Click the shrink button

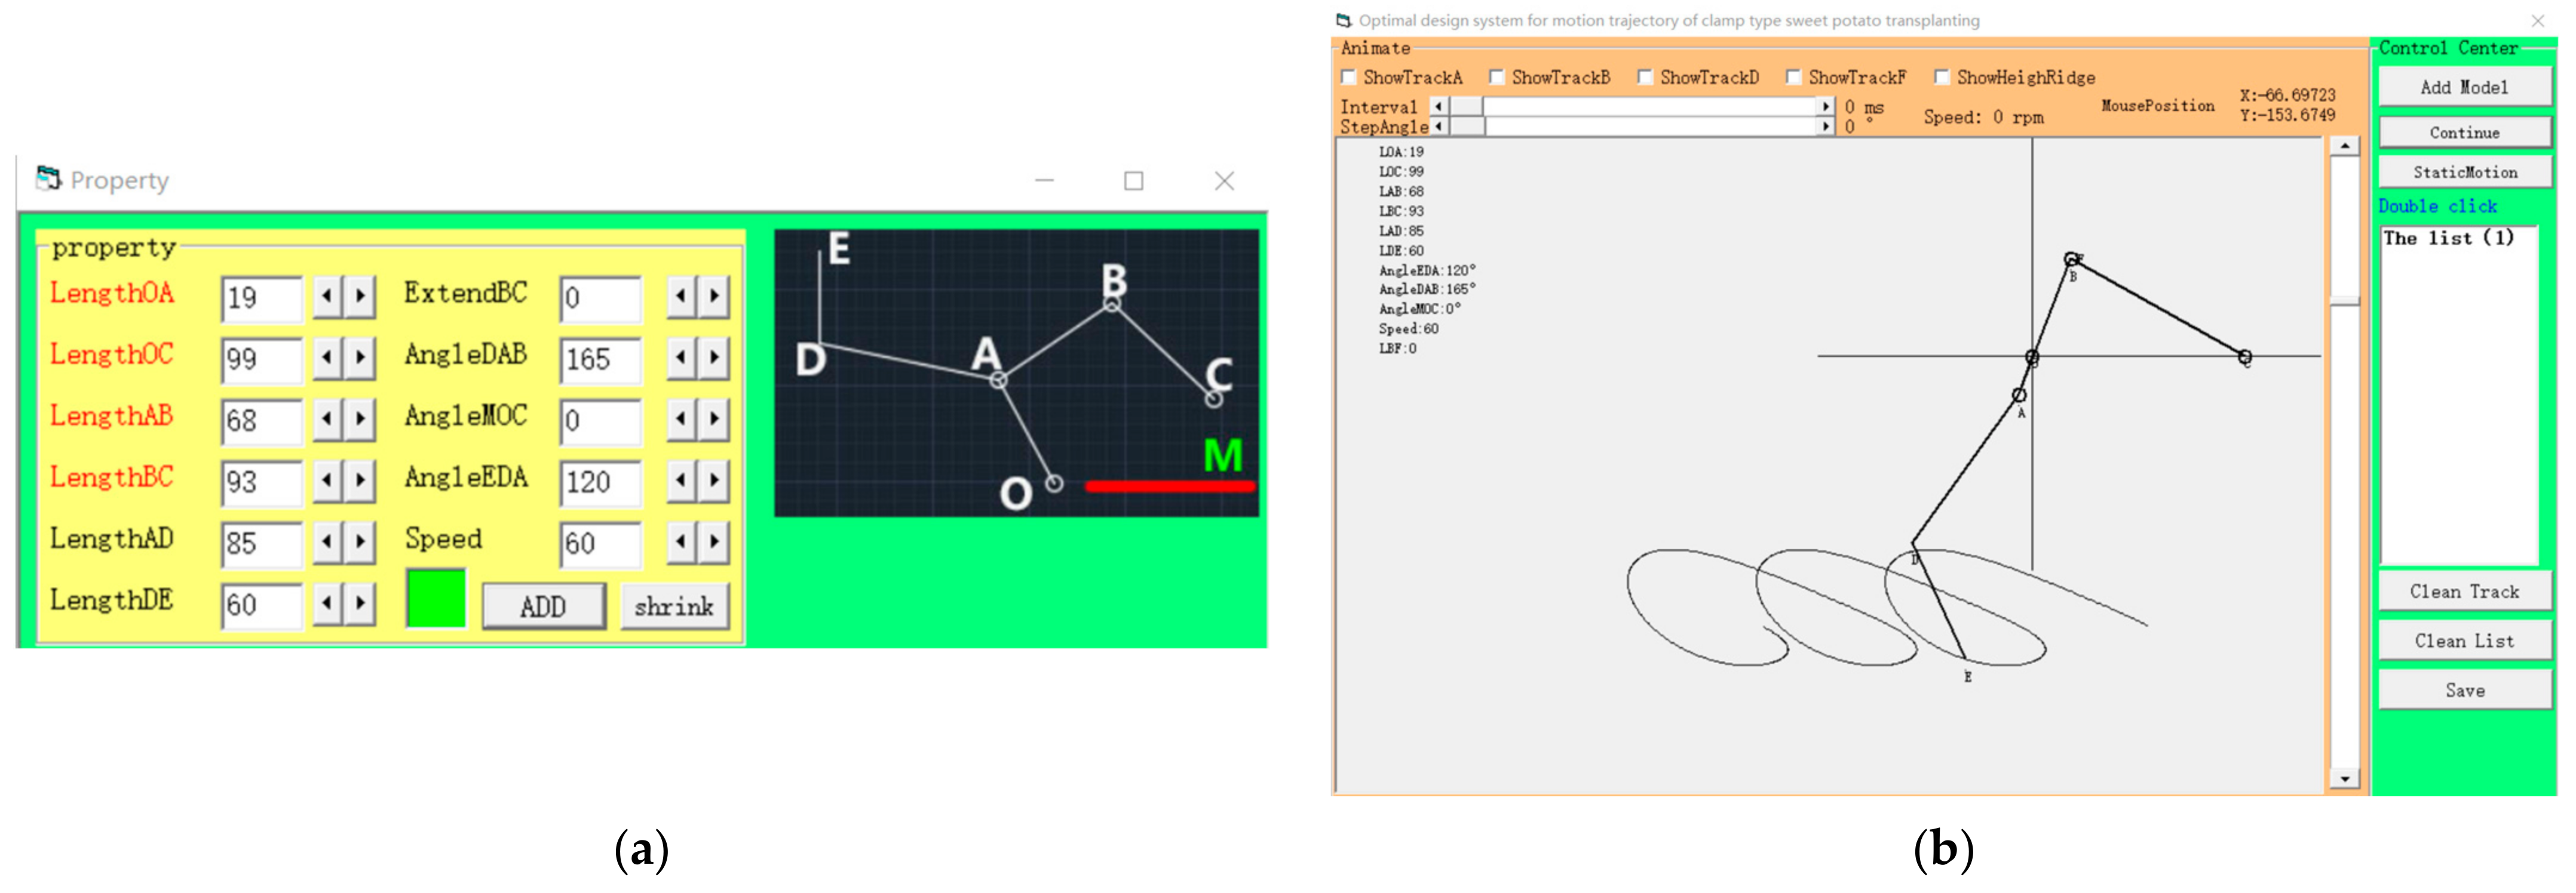point(674,606)
